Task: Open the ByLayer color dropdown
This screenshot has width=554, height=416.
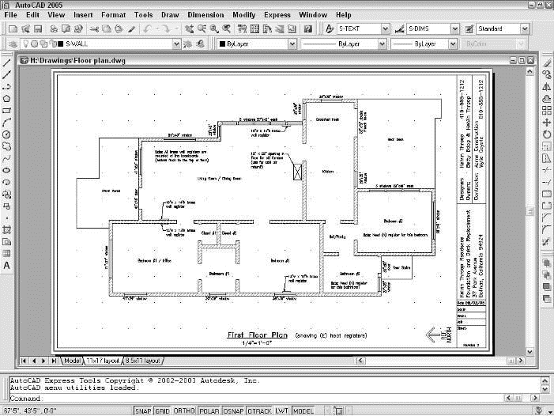Action: pos(292,44)
